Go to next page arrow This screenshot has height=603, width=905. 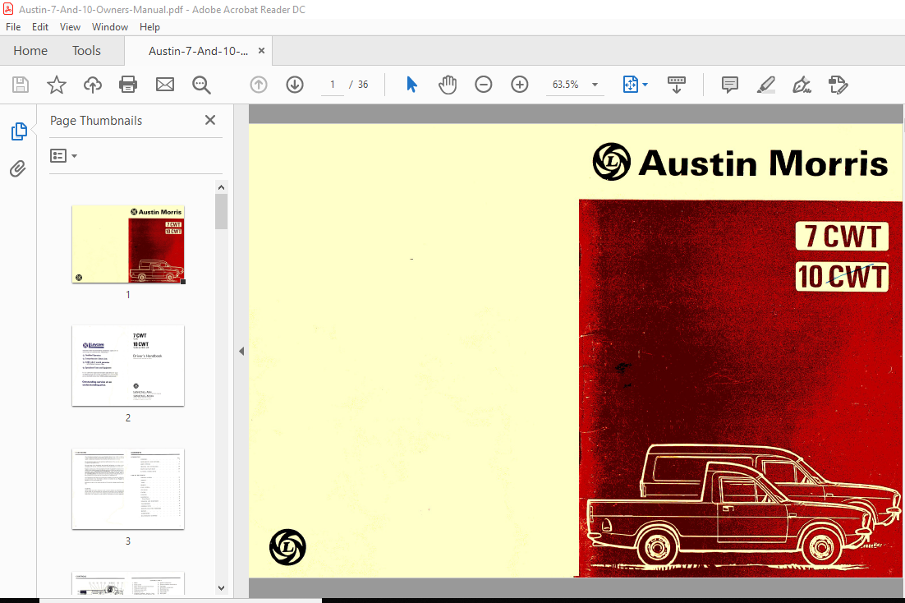pyautogui.click(x=295, y=85)
